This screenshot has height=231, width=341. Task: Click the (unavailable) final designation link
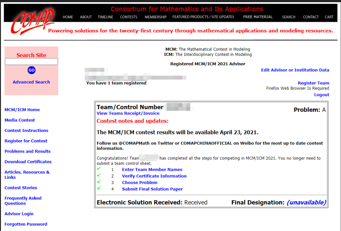point(307,202)
